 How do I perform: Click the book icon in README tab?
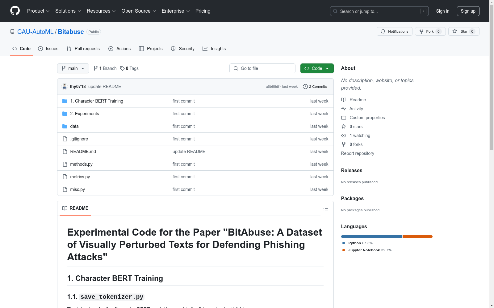point(65,209)
